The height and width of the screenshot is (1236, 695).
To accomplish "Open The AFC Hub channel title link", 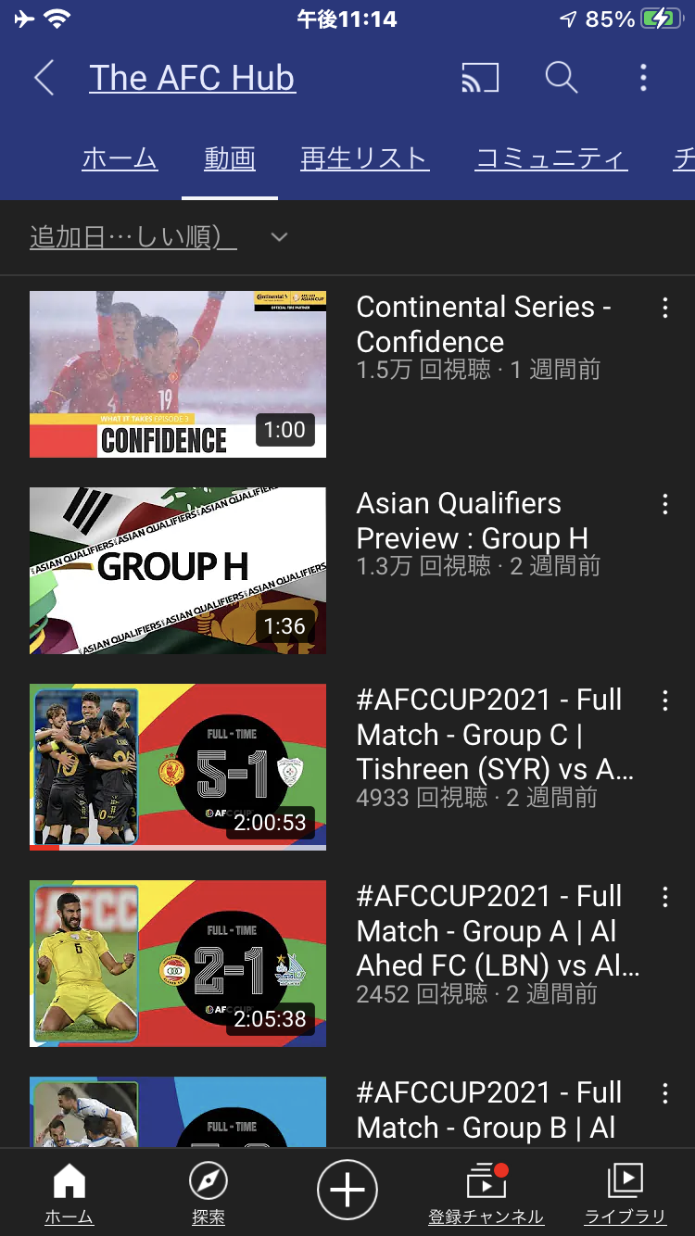I will [x=192, y=79].
